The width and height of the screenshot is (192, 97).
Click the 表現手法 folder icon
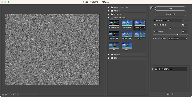point(112,55)
